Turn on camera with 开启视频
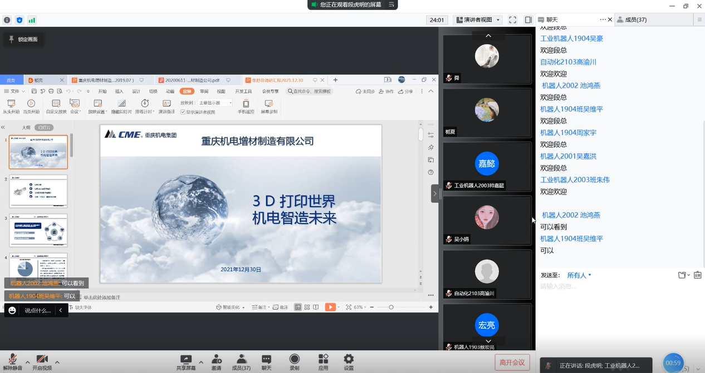This screenshot has height=373, width=705. tap(42, 362)
